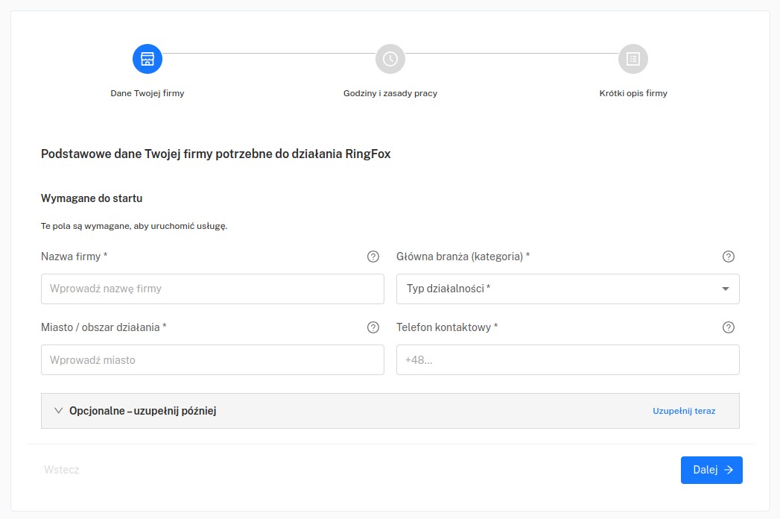
Task: Show help icon for Telefon kontaktowy
Action: coord(729,327)
